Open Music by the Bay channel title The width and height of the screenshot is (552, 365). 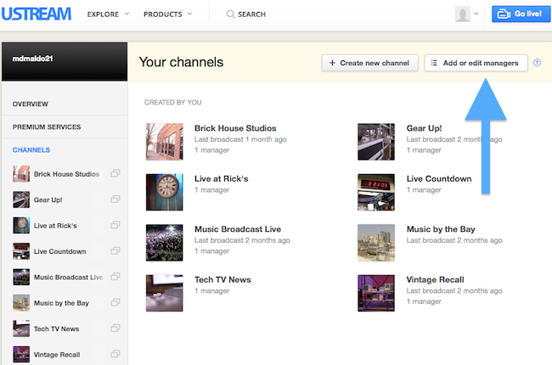[441, 229]
